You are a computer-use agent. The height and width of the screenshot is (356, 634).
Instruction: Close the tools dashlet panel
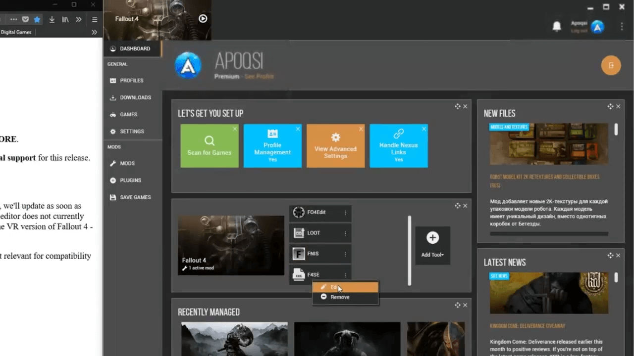[x=465, y=206]
